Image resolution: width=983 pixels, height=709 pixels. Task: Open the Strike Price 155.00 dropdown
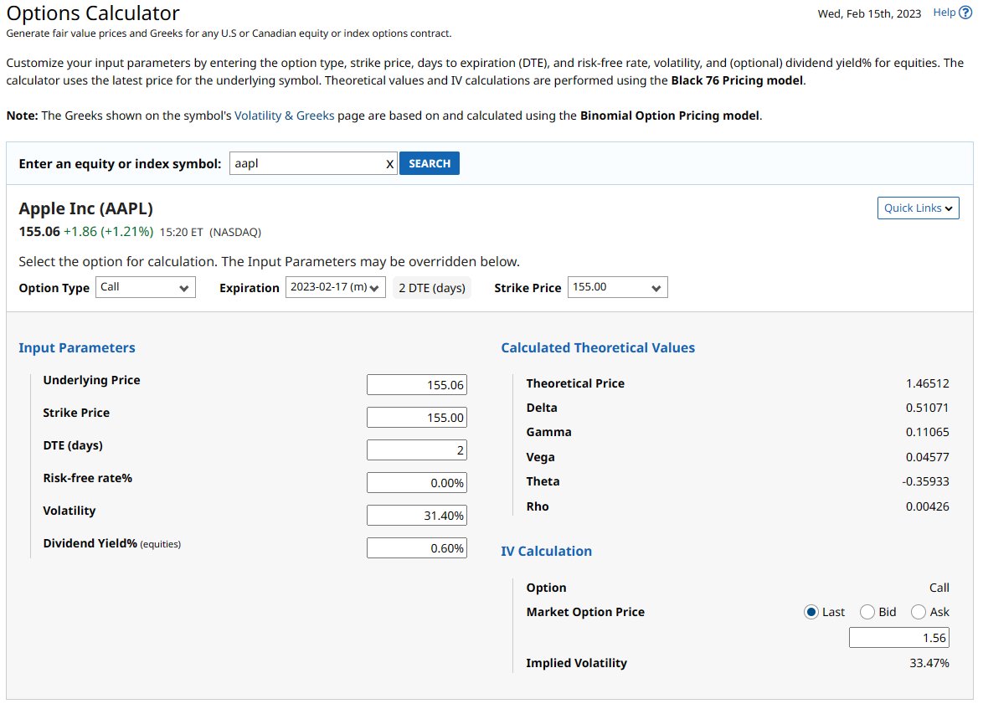[617, 287]
